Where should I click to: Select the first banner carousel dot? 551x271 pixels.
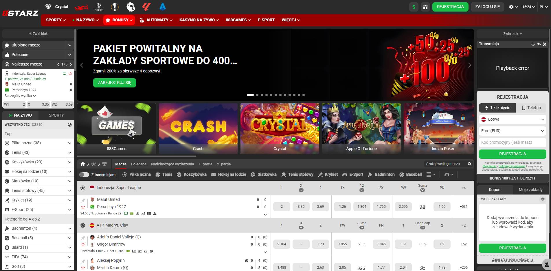coord(250,95)
